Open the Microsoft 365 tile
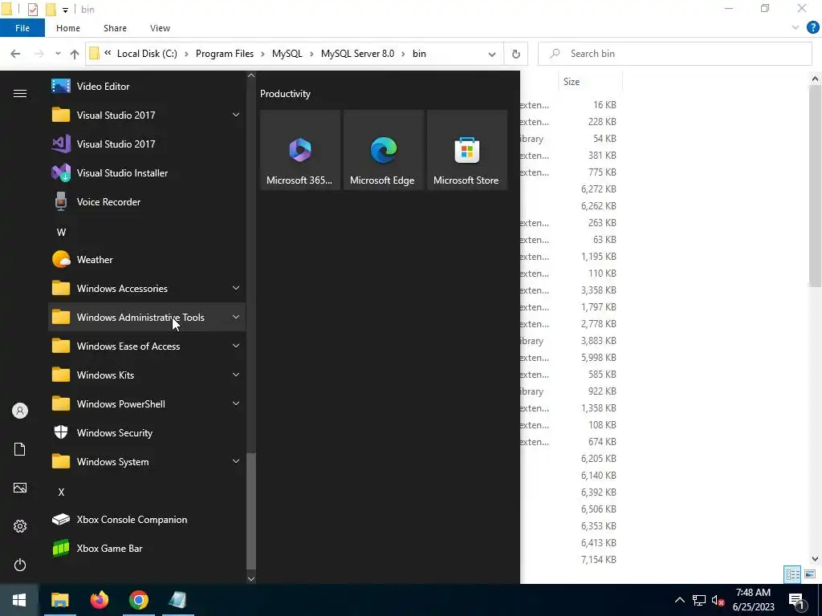This screenshot has width=822, height=616. [300, 150]
